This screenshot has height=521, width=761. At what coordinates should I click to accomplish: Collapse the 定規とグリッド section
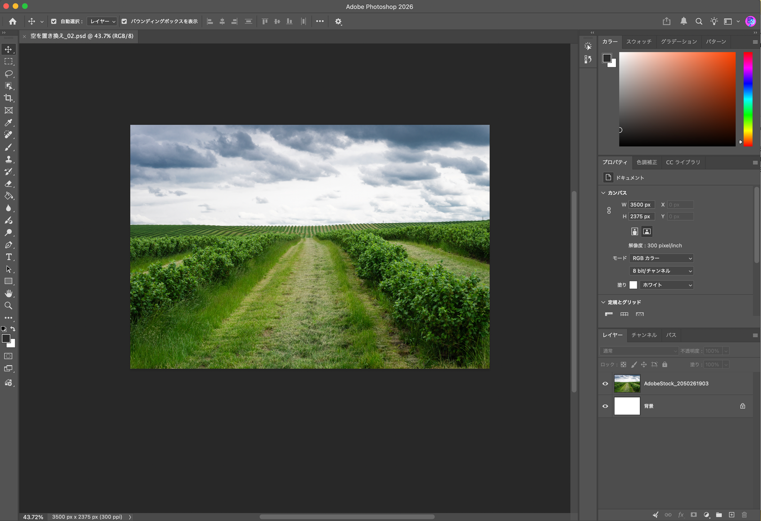[603, 302]
